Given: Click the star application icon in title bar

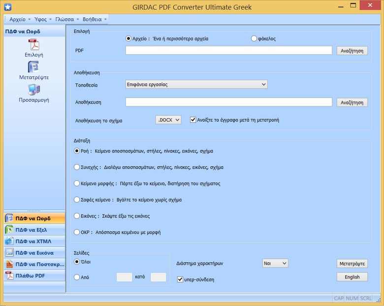Looking at the screenshot, I should [7, 7].
